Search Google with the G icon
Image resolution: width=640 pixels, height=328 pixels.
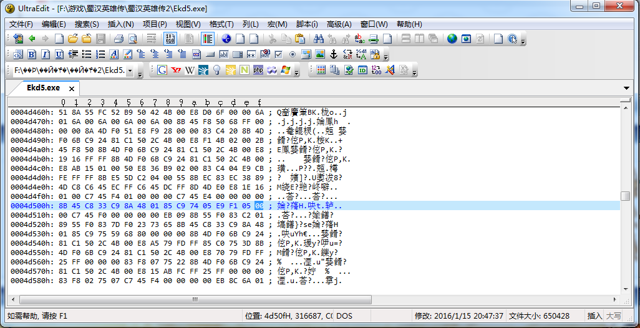coord(162,70)
